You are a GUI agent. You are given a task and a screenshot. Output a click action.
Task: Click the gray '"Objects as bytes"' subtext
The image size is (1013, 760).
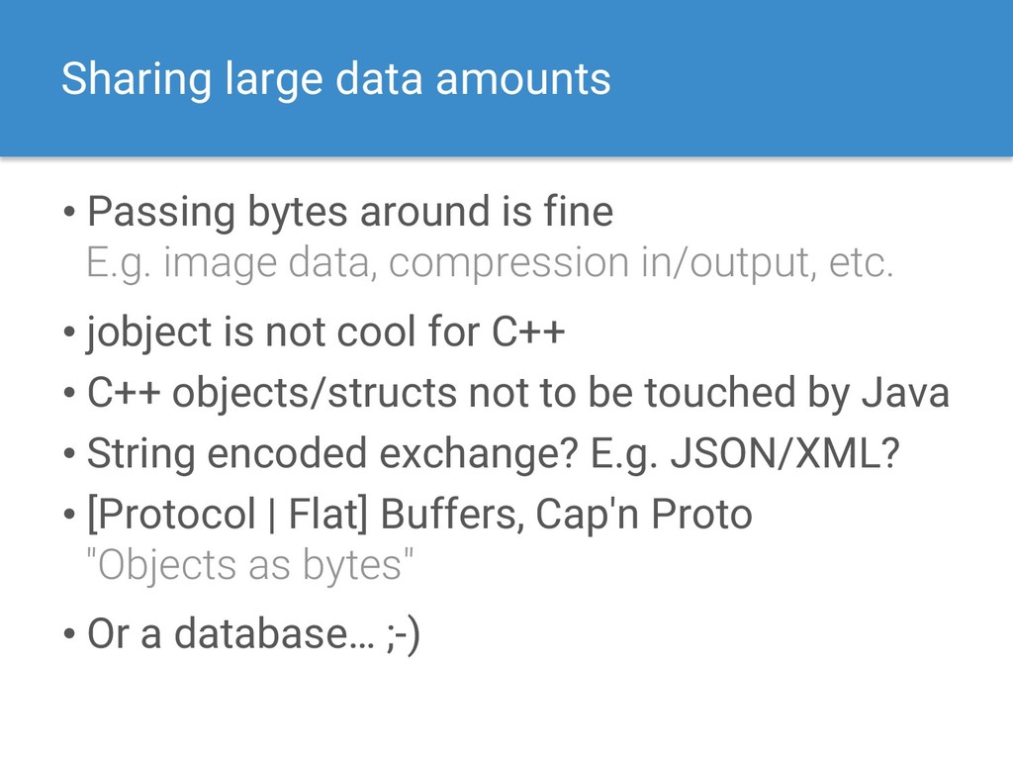coord(249,566)
